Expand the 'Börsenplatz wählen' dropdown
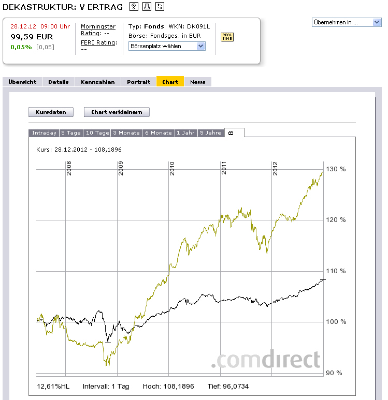This screenshot has width=388, height=400. click(x=167, y=46)
